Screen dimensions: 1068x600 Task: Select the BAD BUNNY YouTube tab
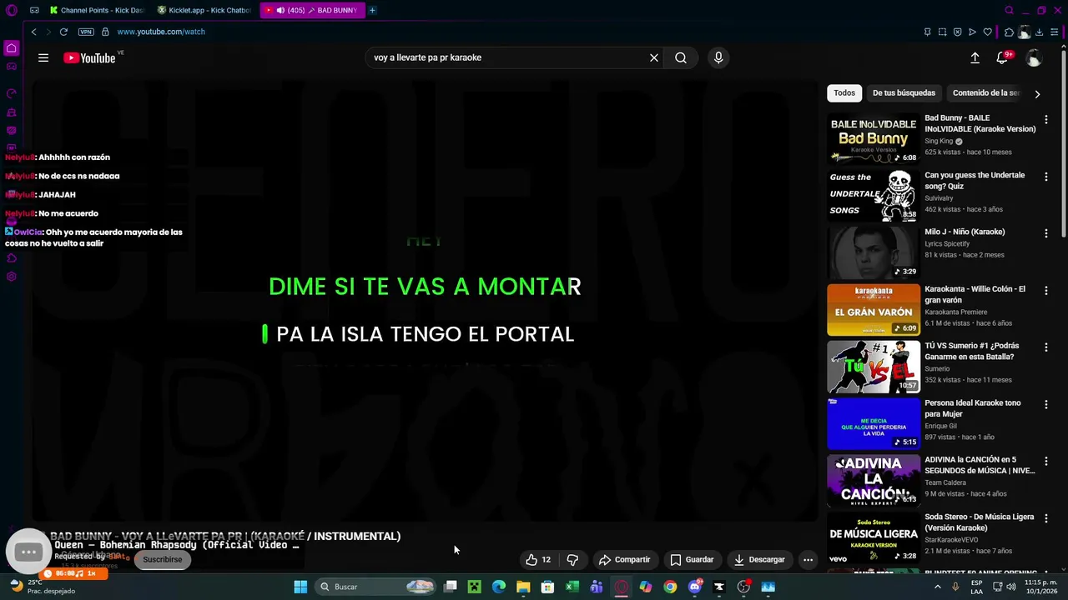pos(313,10)
